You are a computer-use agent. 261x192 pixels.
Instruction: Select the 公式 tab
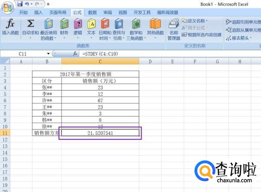tap(77, 13)
